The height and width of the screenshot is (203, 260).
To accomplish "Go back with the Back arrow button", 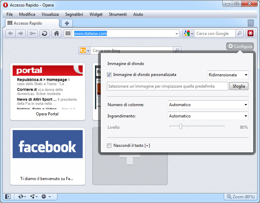I will coord(11,34).
